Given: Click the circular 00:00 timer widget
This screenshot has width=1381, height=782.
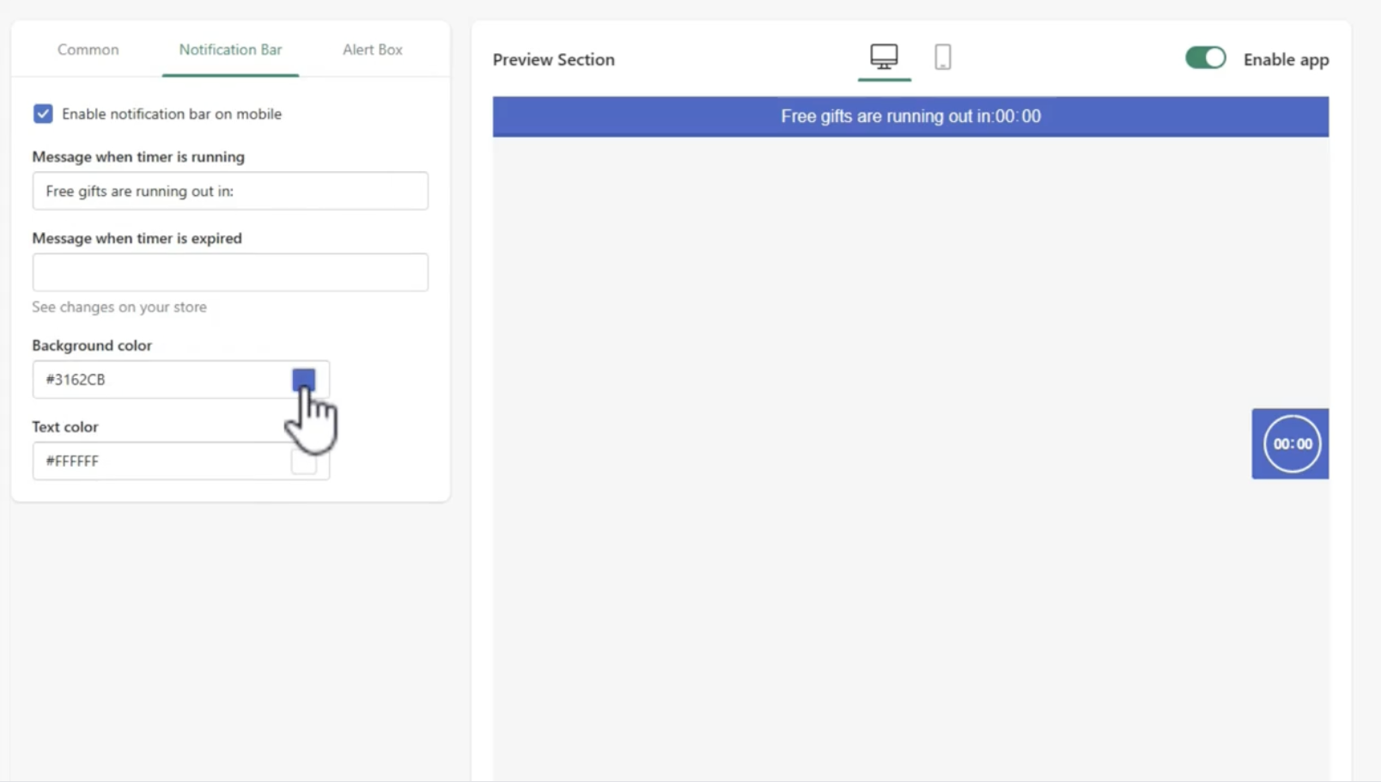Looking at the screenshot, I should [x=1292, y=443].
